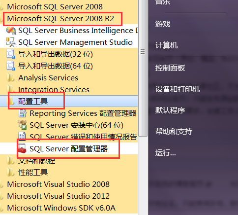Open Reporting Services 配置管理器 icon

pos(22,113)
